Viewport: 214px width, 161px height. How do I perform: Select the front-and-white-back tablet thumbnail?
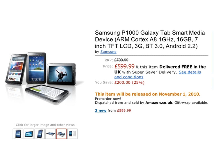(72, 134)
